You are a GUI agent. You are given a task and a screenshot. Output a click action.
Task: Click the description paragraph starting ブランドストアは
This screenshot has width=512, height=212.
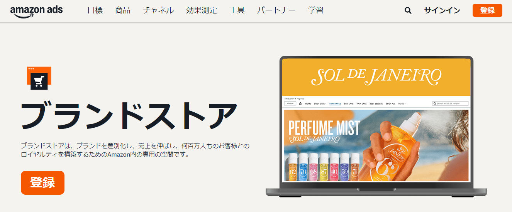tap(135, 150)
